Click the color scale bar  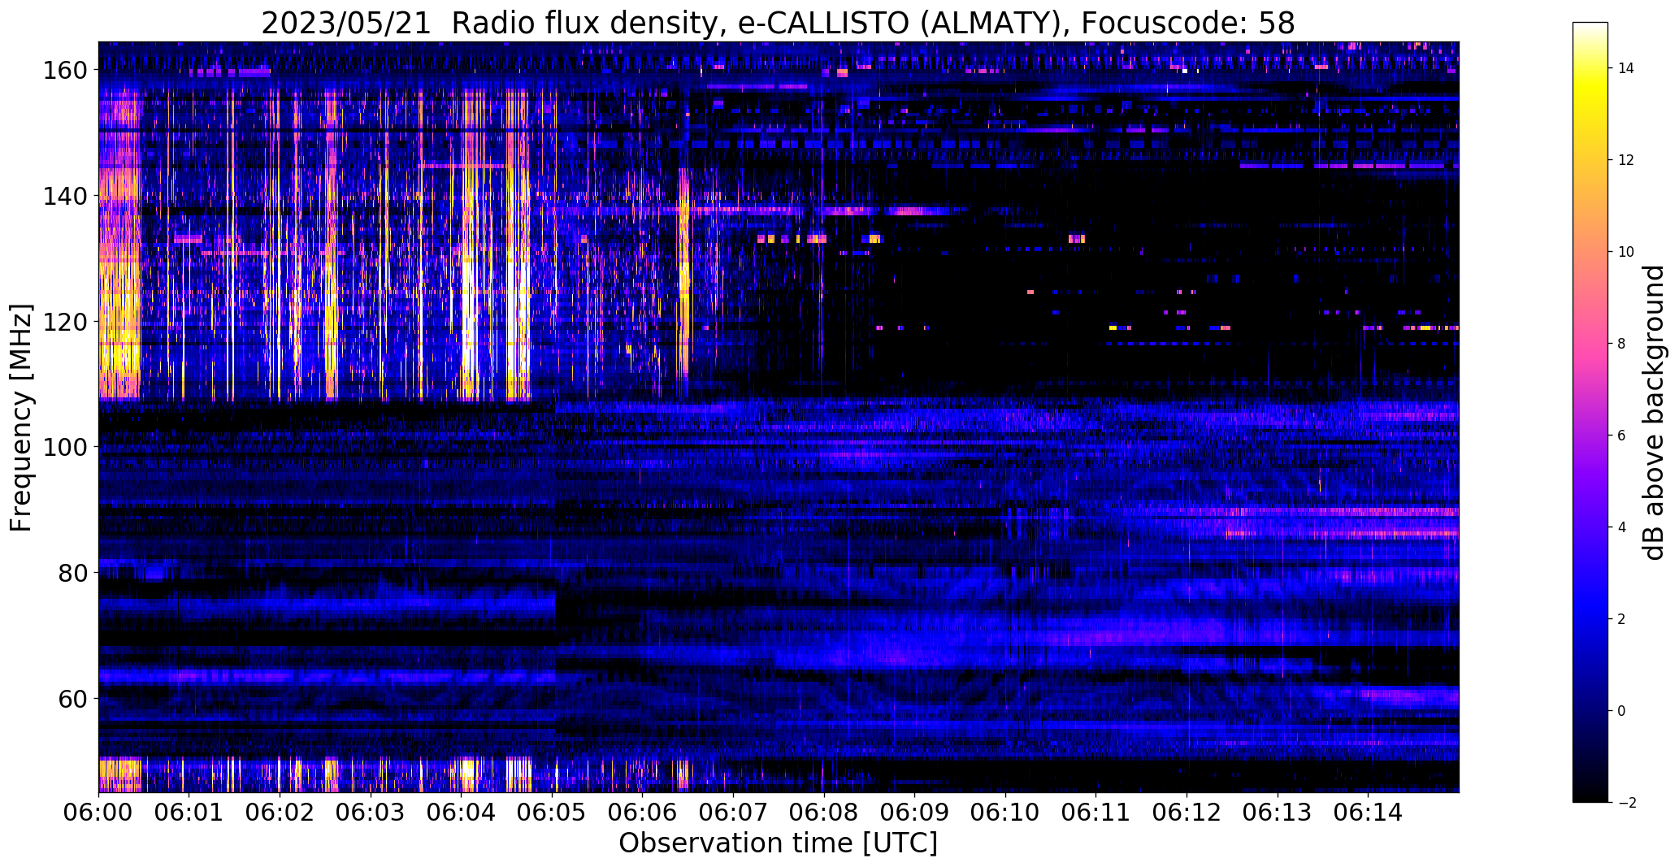(1590, 412)
